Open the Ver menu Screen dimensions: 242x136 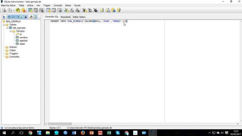pos(38,5)
